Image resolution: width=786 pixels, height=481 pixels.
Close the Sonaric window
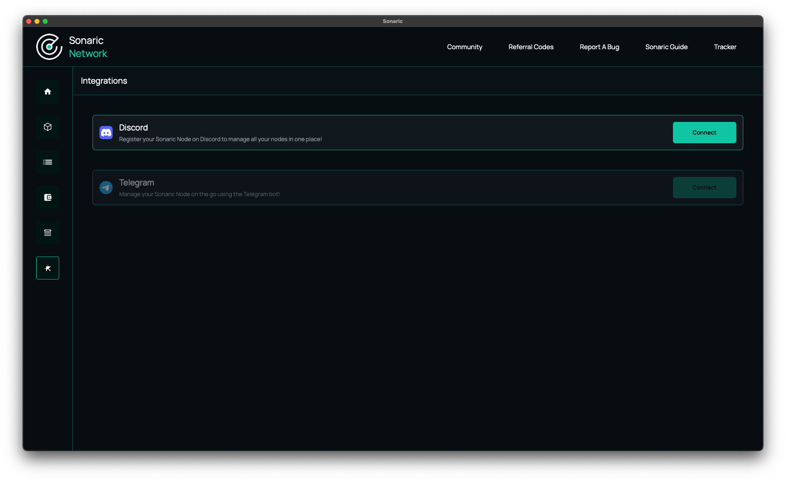pos(29,21)
